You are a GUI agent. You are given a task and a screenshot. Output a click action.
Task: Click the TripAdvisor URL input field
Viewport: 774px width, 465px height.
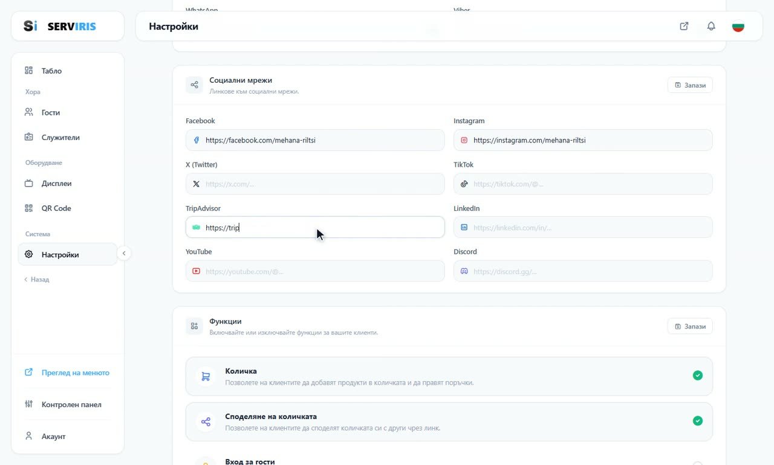point(315,227)
